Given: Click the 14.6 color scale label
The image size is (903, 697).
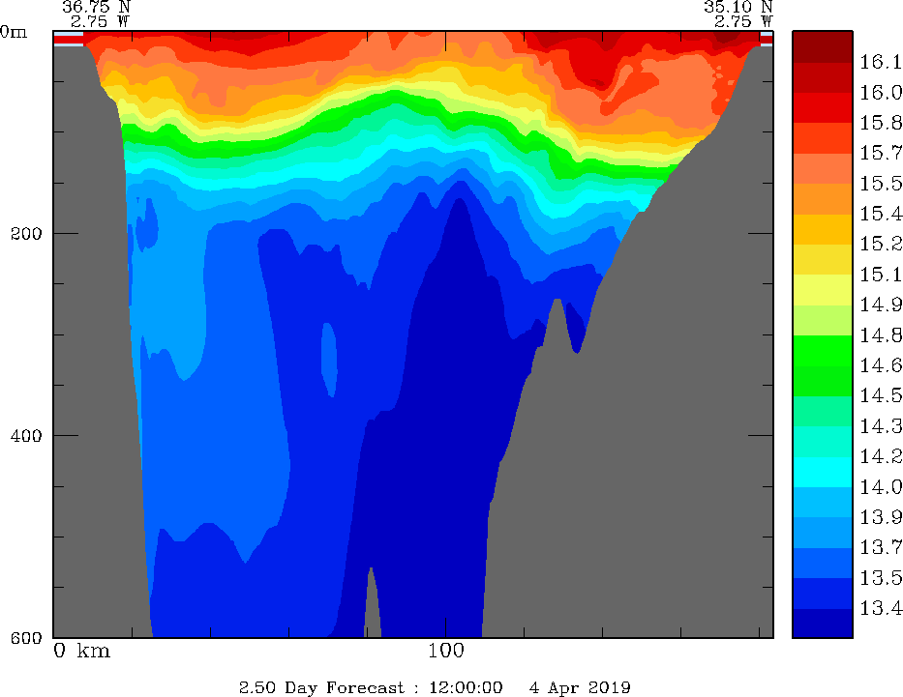Looking at the screenshot, I should point(881,365).
